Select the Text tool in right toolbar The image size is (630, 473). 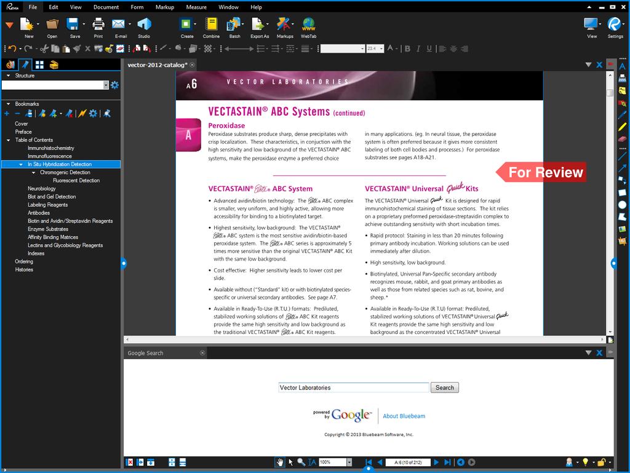click(x=623, y=66)
